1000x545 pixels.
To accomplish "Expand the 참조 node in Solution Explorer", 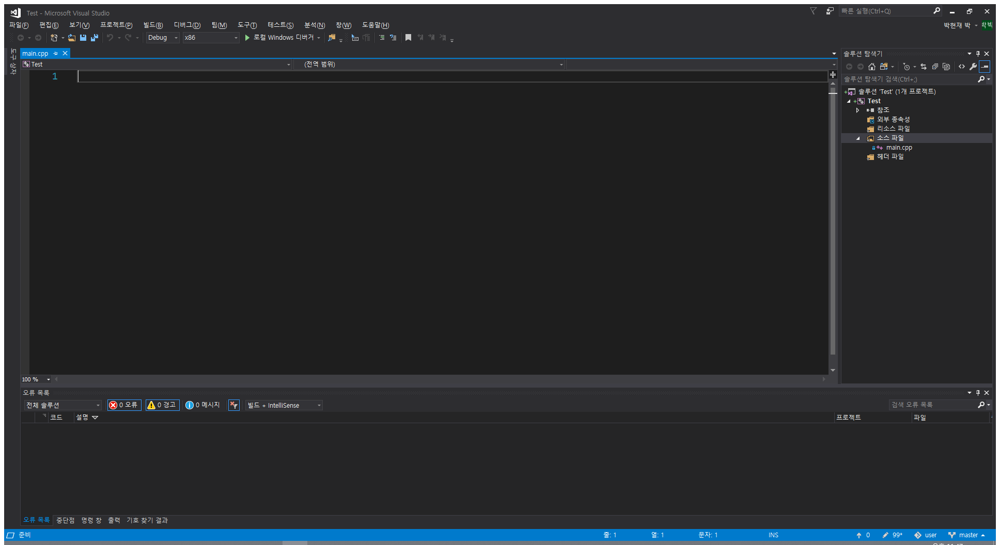I will coord(858,110).
